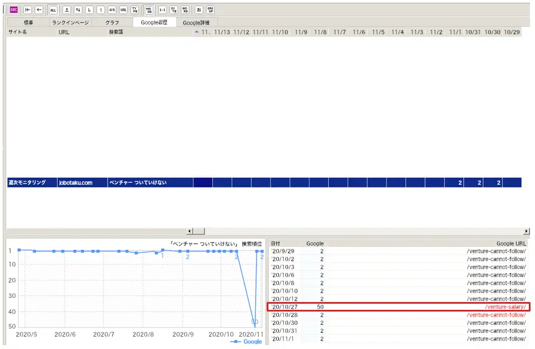535x349 pixels.
Task: Open the ランクインページ tab
Action: [x=70, y=22]
